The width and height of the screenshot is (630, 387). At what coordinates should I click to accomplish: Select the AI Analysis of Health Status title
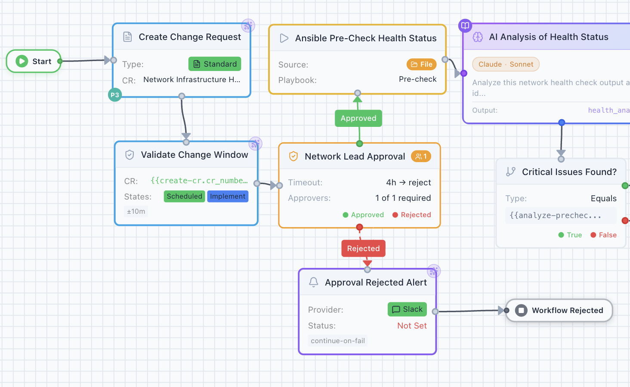pos(549,37)
